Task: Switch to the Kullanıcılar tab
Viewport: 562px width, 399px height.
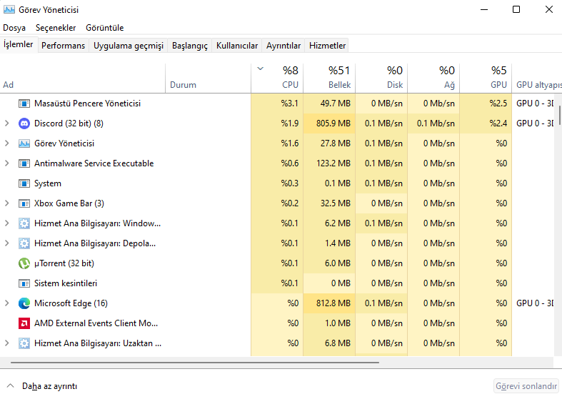Action: tap(237, 46)
